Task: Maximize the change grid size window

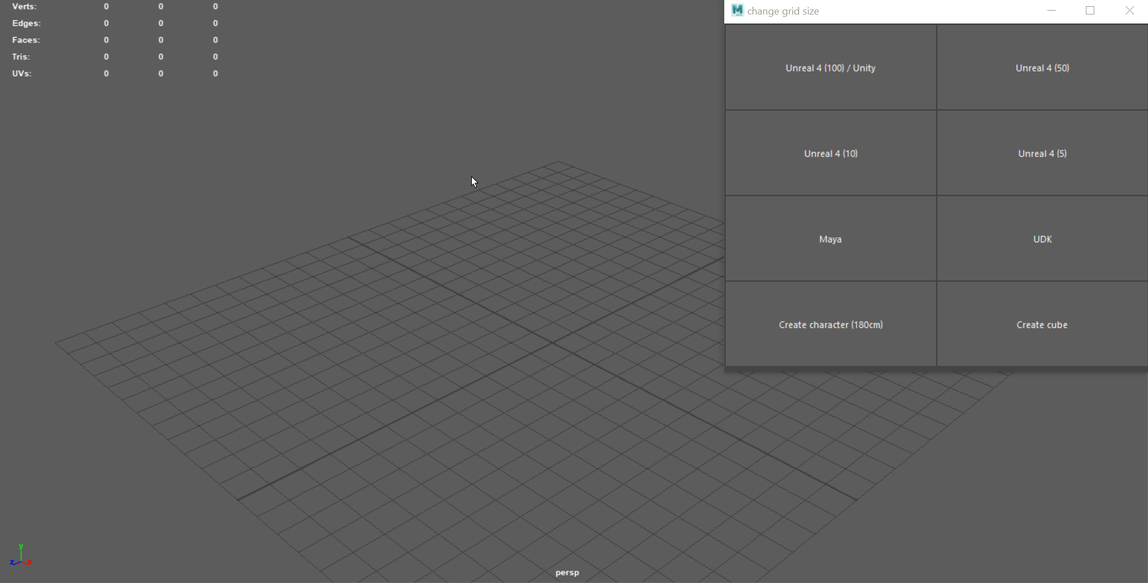Action: [x=1090, y=11]
